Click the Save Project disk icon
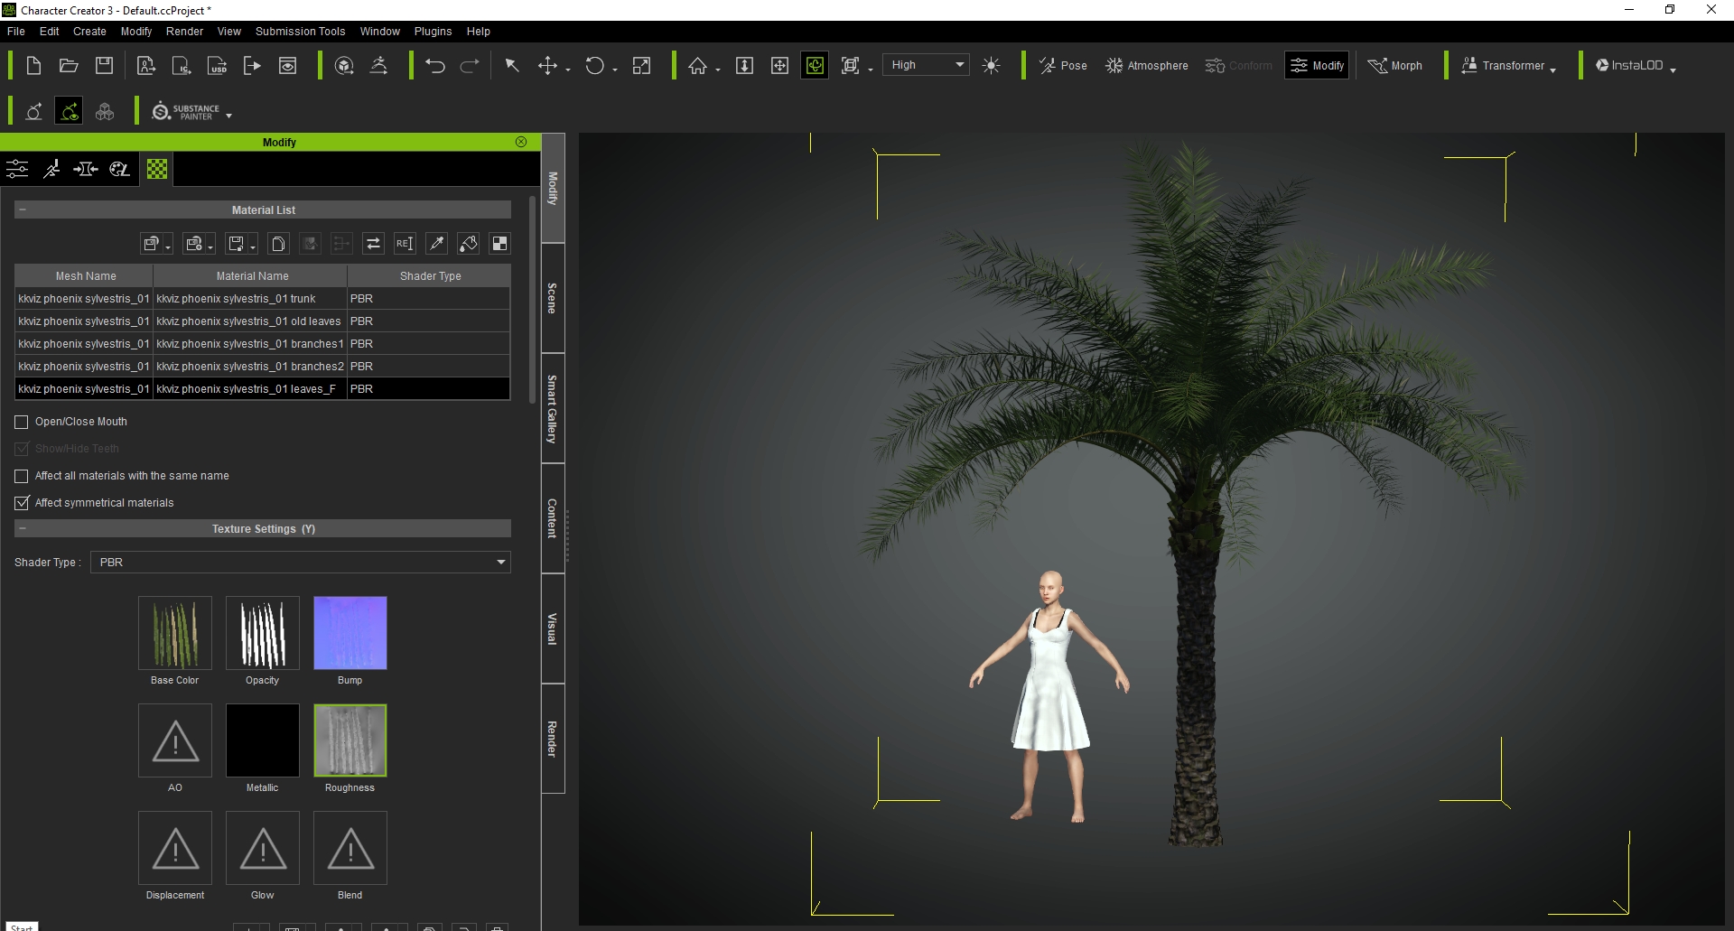Viewport: 1734px width, 931px height. point(105,65)
